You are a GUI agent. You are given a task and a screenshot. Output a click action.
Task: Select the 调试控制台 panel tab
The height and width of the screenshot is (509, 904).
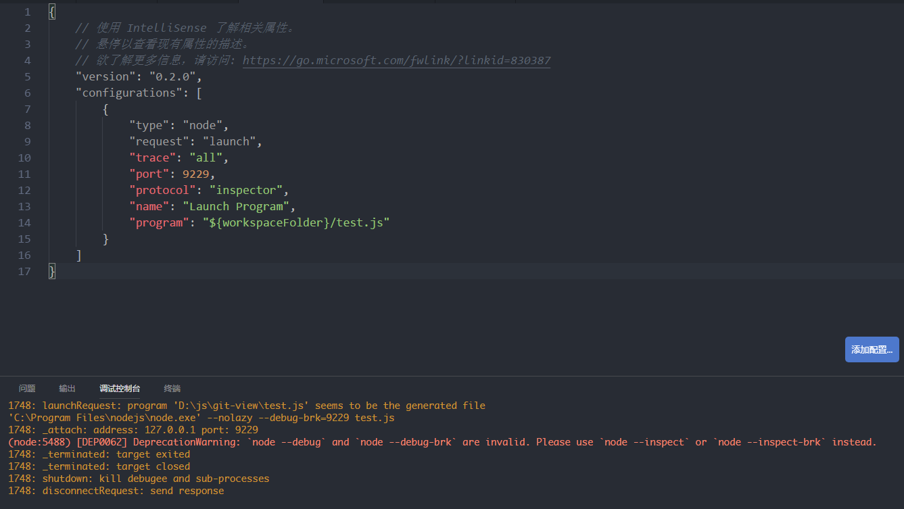(120, 388)
